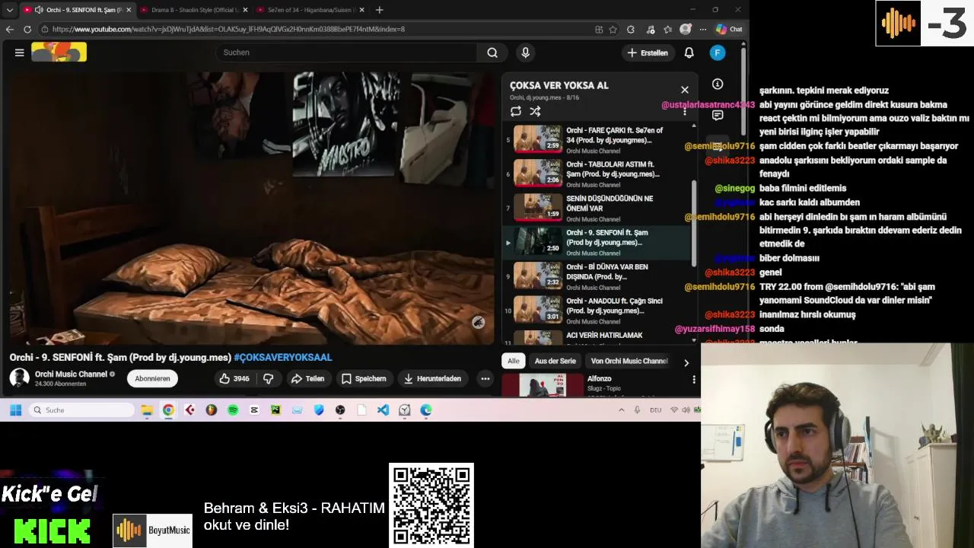Open the YouTube hamburger guide menu

point(20,53)
